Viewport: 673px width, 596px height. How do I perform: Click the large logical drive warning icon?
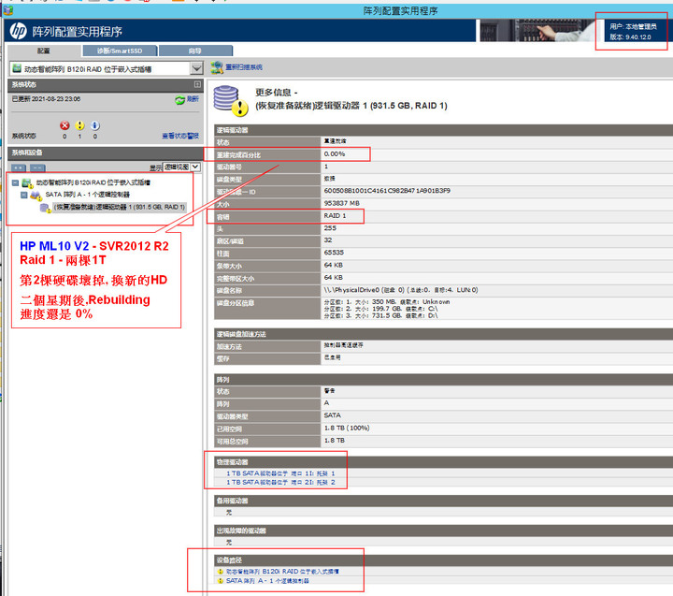click(231, 101)
